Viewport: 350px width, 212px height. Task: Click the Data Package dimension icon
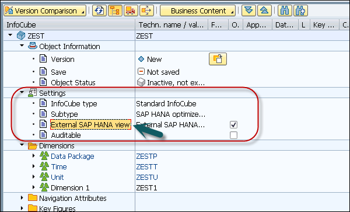click(44, 156)
